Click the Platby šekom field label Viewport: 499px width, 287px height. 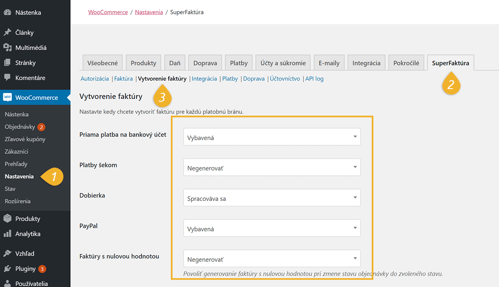coord(99,165)
